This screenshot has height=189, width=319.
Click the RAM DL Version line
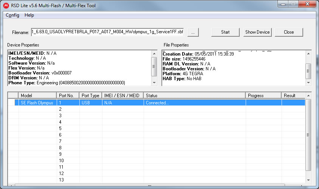pos(186,64)
